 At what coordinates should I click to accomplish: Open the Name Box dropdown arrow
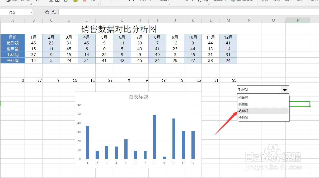[x=31, y=12]
